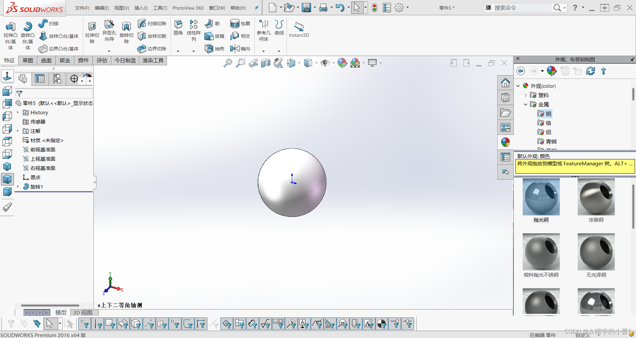Open the 参考几何体 reference geometry tool
The height and width of the screenshot is (338, 636).
[x=264, y=30]
